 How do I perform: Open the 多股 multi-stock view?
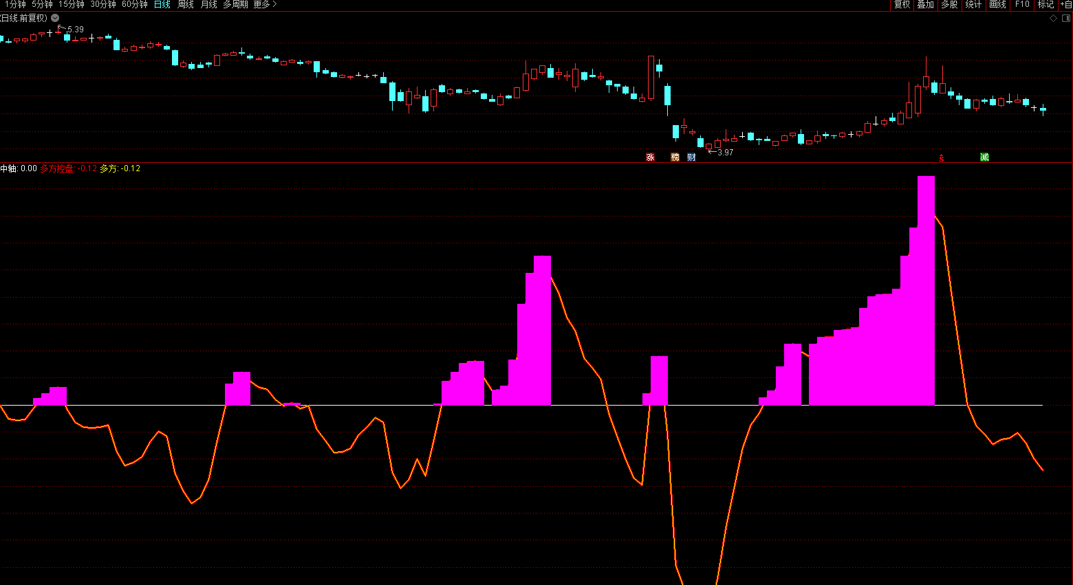(x=949, y=5)
